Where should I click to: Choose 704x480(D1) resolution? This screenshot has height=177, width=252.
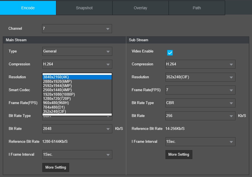(77, 107)
